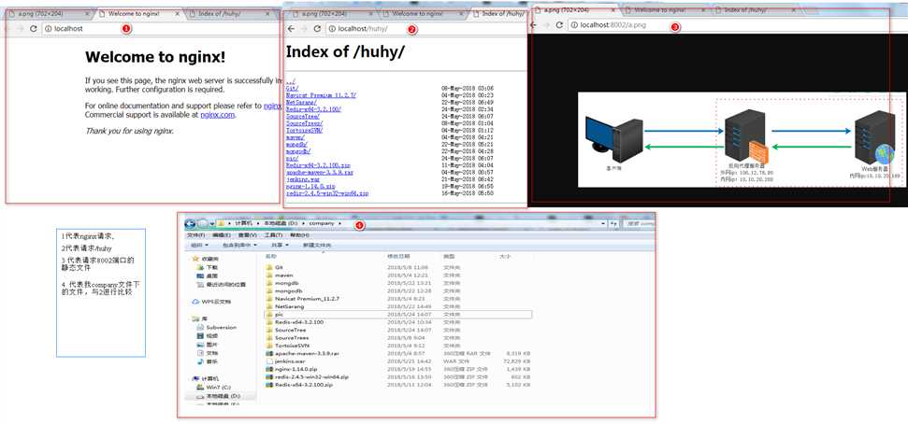Open the 查看(V) menu in Explorer

247,235
